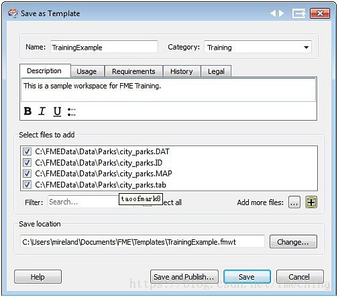Screen dimensions: 338x297
Task: Open the Requirements tab
Action: click(133, 71)
